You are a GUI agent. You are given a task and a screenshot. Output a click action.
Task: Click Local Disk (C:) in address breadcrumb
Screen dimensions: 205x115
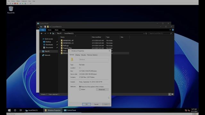click(x=69, y=34)
